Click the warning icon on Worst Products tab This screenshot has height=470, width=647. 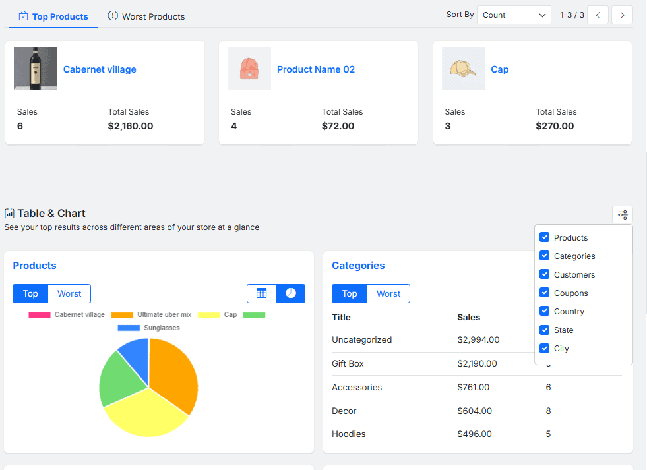(x=112, y=16)
